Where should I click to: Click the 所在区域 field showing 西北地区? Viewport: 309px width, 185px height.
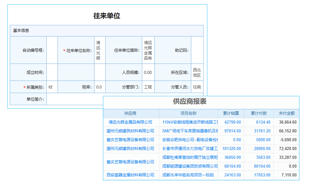point(197,72)
